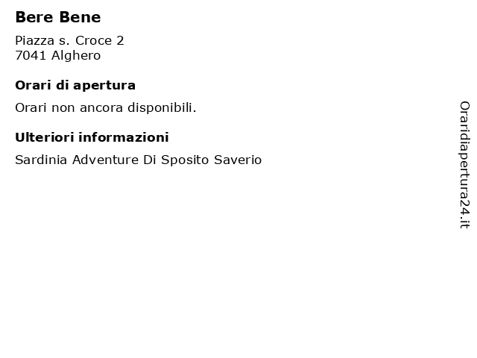The width and height of the screenshot is (477, 358).
Task: Select the Orari di apertura heading
Action: coord(75,86)
